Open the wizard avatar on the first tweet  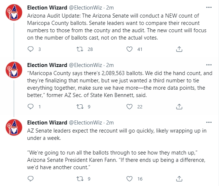(14, 12)
